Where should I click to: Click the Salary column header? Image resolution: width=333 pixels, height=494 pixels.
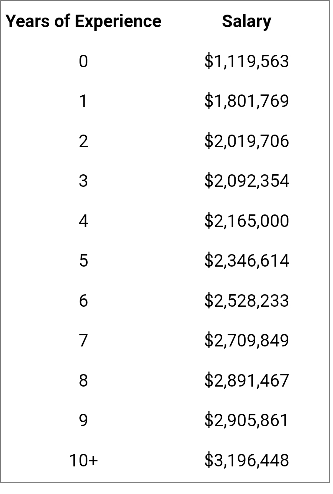tap(246, 21)
